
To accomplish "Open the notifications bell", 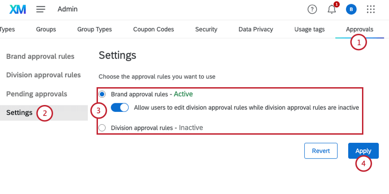I will [x=332, y=9].
